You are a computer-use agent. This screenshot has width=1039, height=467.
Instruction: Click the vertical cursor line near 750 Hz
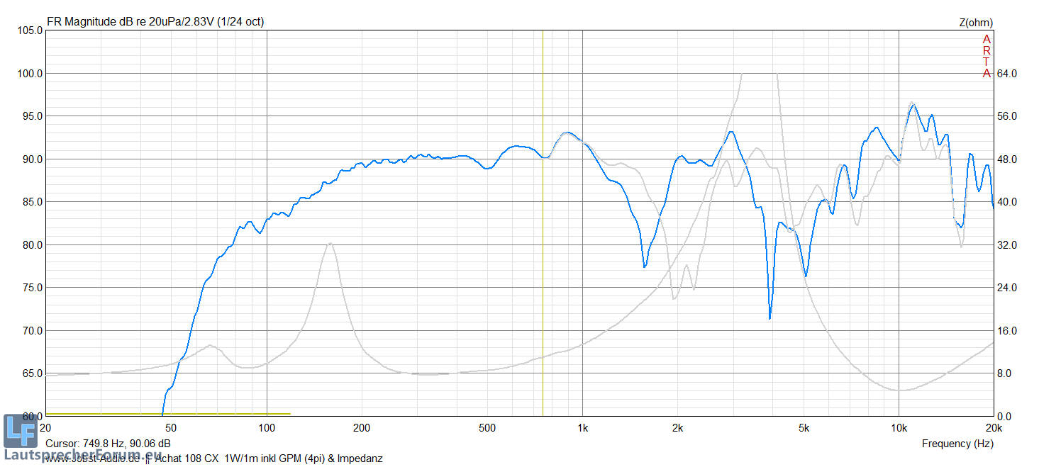tap(543, 213)
